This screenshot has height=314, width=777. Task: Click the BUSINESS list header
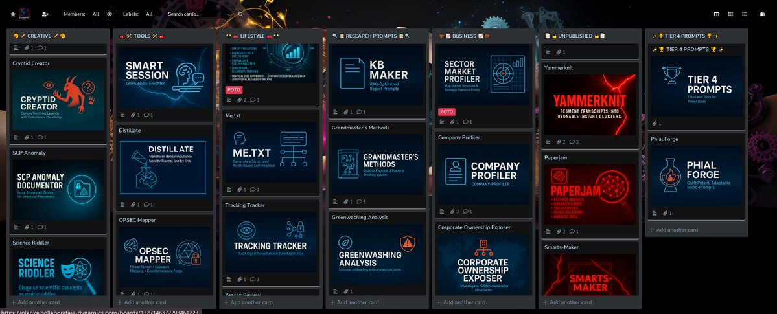tap(464, 36)
